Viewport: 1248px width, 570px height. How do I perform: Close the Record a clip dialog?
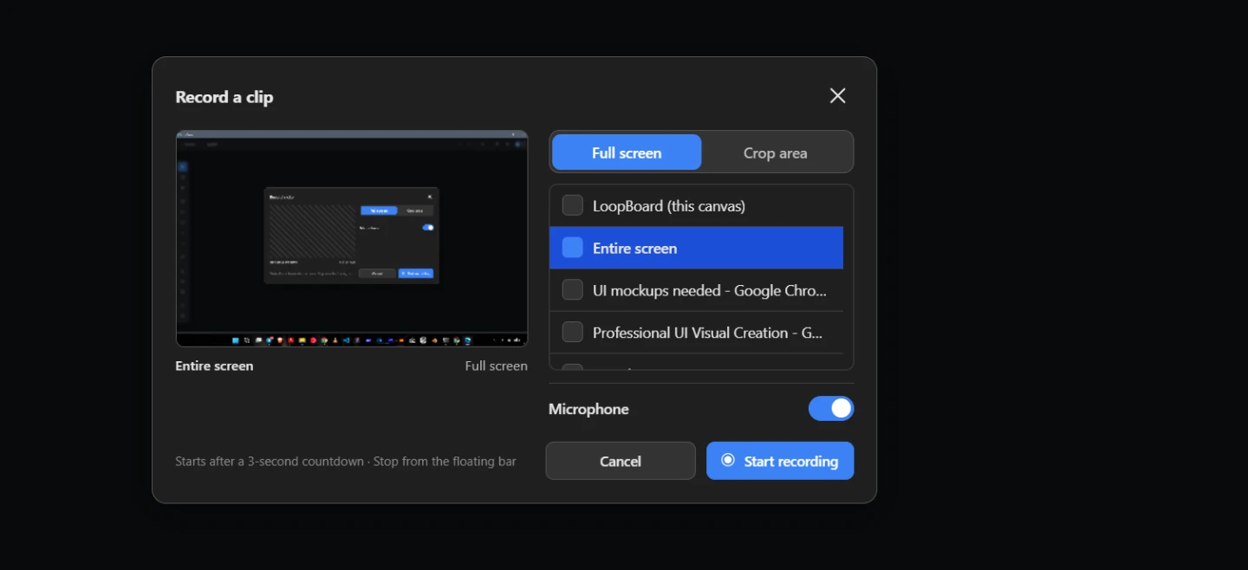[837, 96]
